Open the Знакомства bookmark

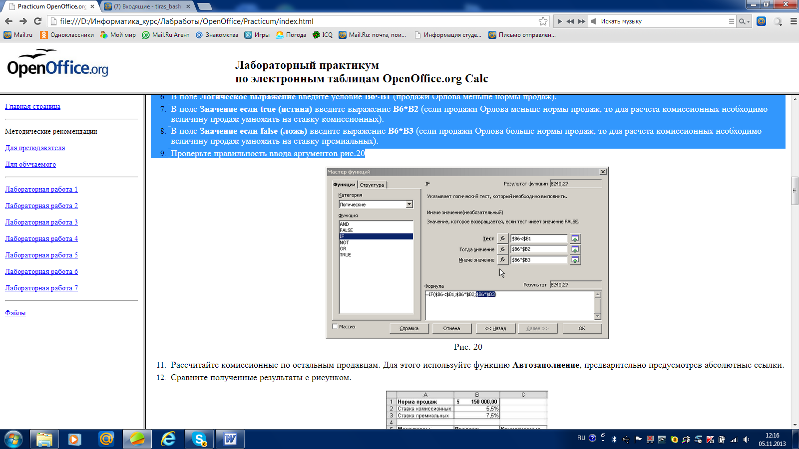[x=217, y=35]
